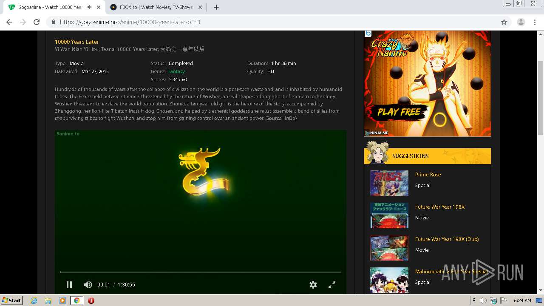Open network tray icon
The image size is (544, 306).
[x=493, y=300]
